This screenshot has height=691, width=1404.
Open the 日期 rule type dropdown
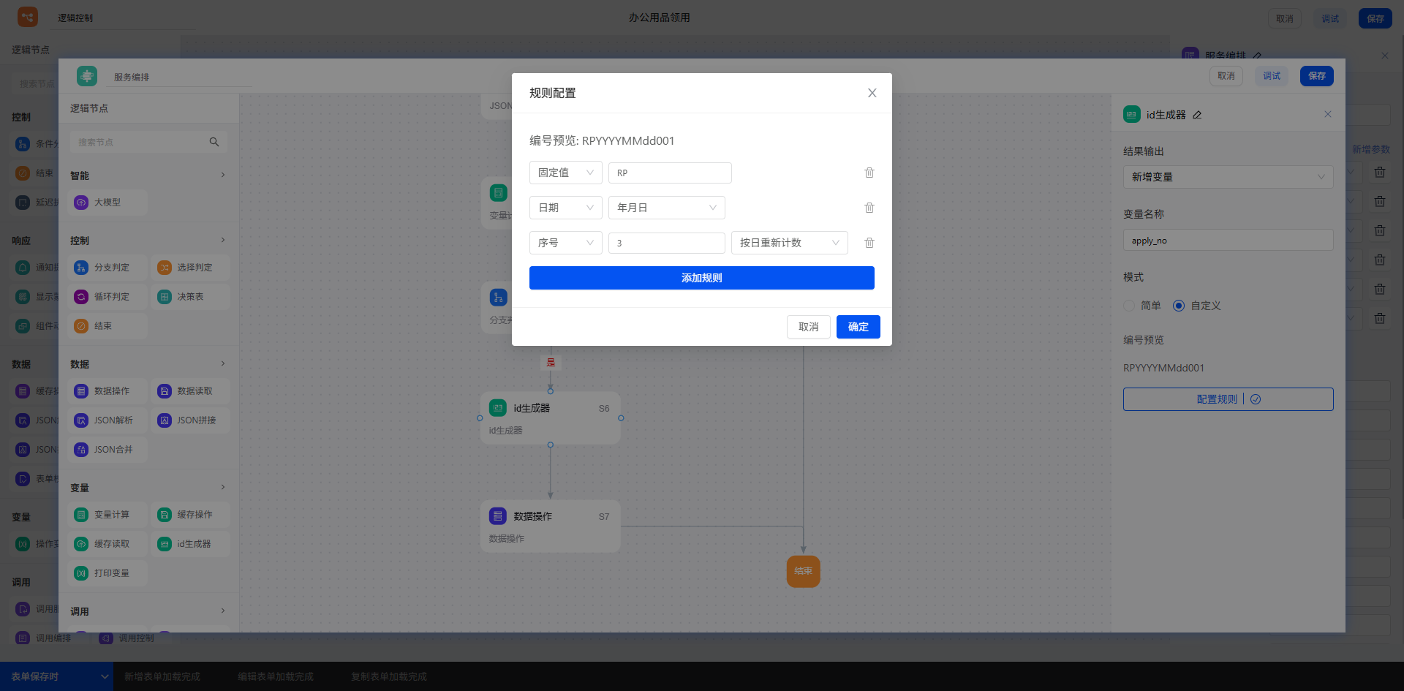(x=566, y=208)
